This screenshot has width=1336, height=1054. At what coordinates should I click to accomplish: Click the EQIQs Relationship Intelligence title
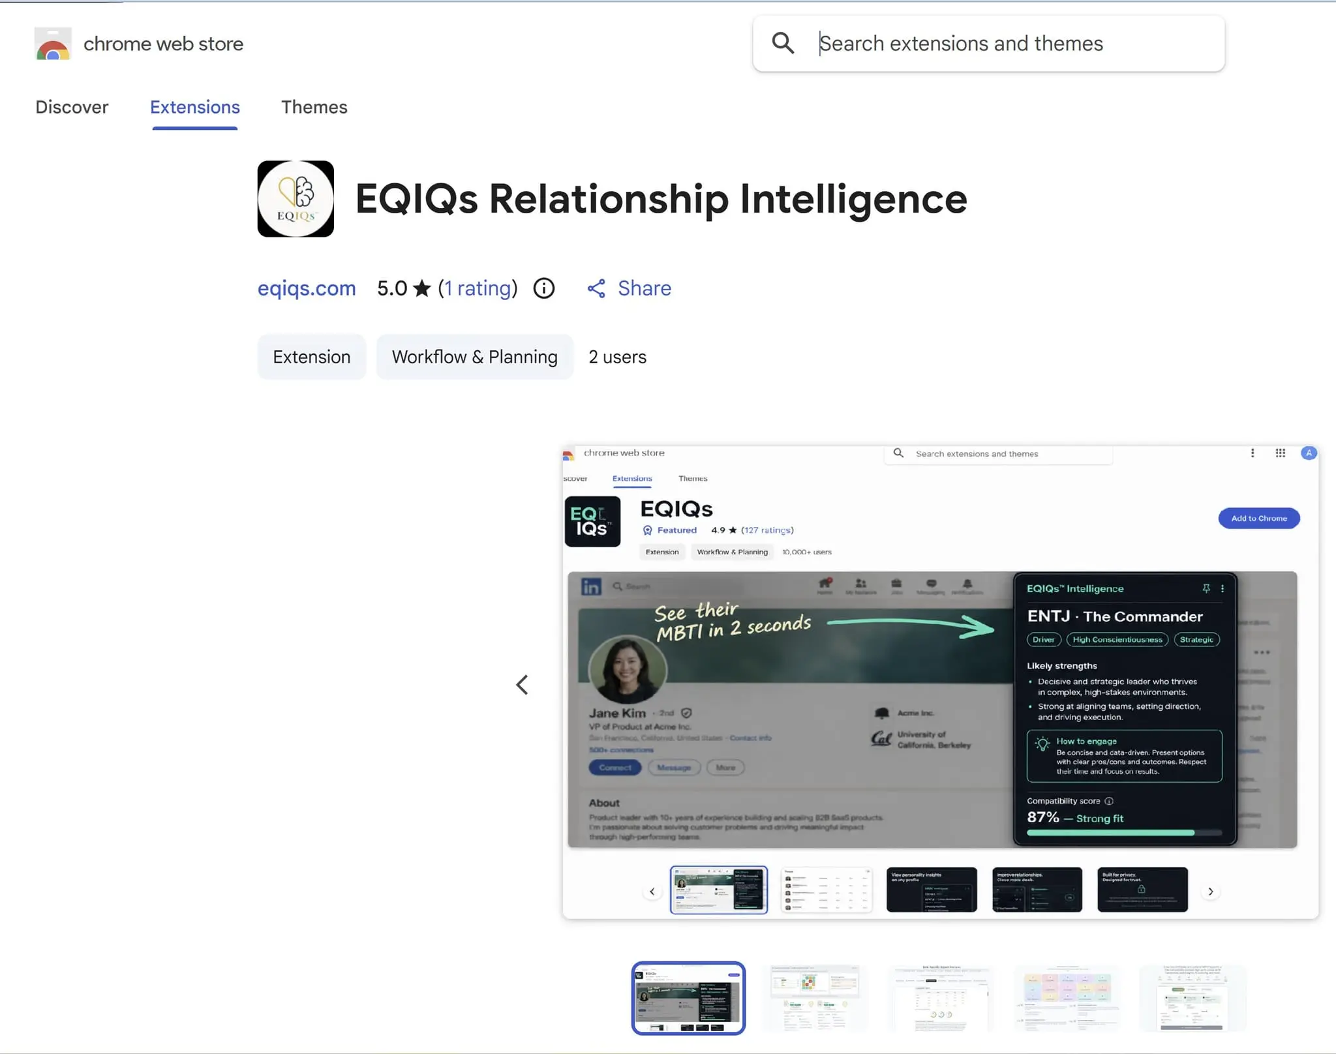(x=661, y=199)
